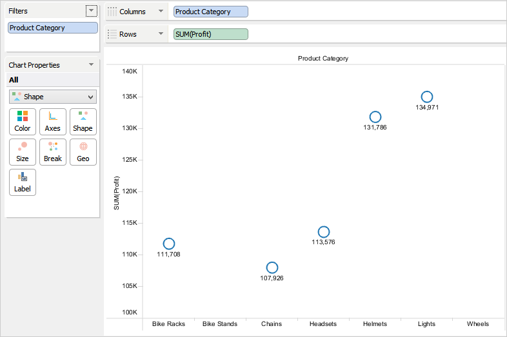Viewport: 507px width, 337px height.
Task: Click the Product Category pill in Columns
Action: click(x=210, y=12)
